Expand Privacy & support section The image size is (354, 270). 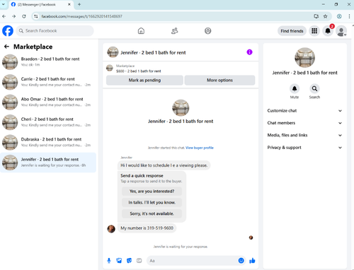[x=304, y=148]
